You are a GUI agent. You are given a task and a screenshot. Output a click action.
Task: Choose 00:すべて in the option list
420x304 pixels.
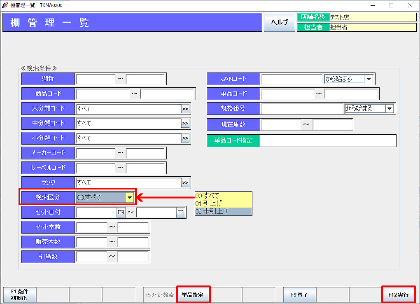click(x=223, y=196)
